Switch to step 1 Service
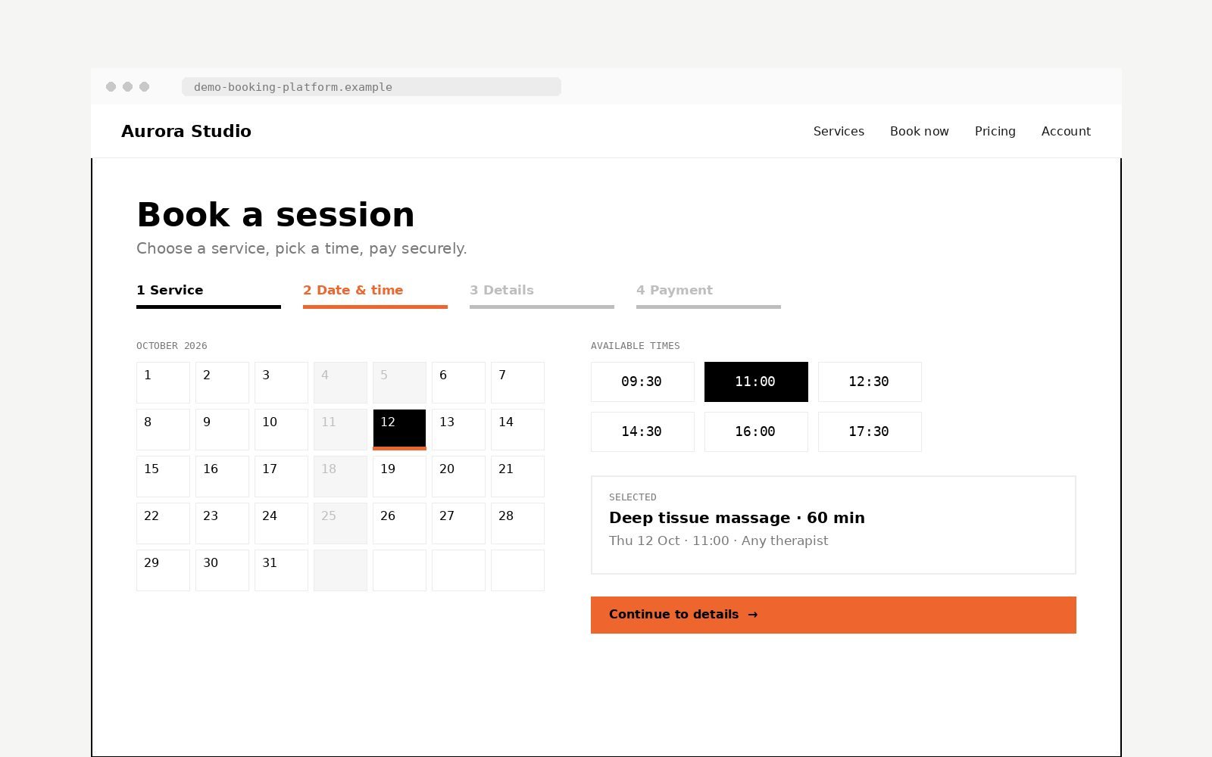Screen dimensions: 1212x757 click(x=208, y=295)
